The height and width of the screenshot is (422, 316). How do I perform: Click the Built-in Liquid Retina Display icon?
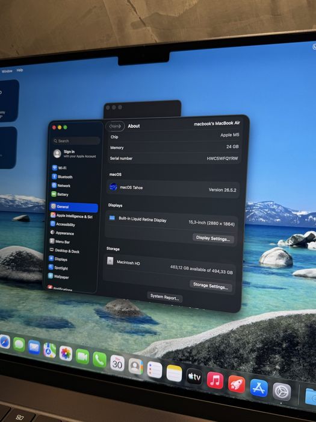[112, 218]
